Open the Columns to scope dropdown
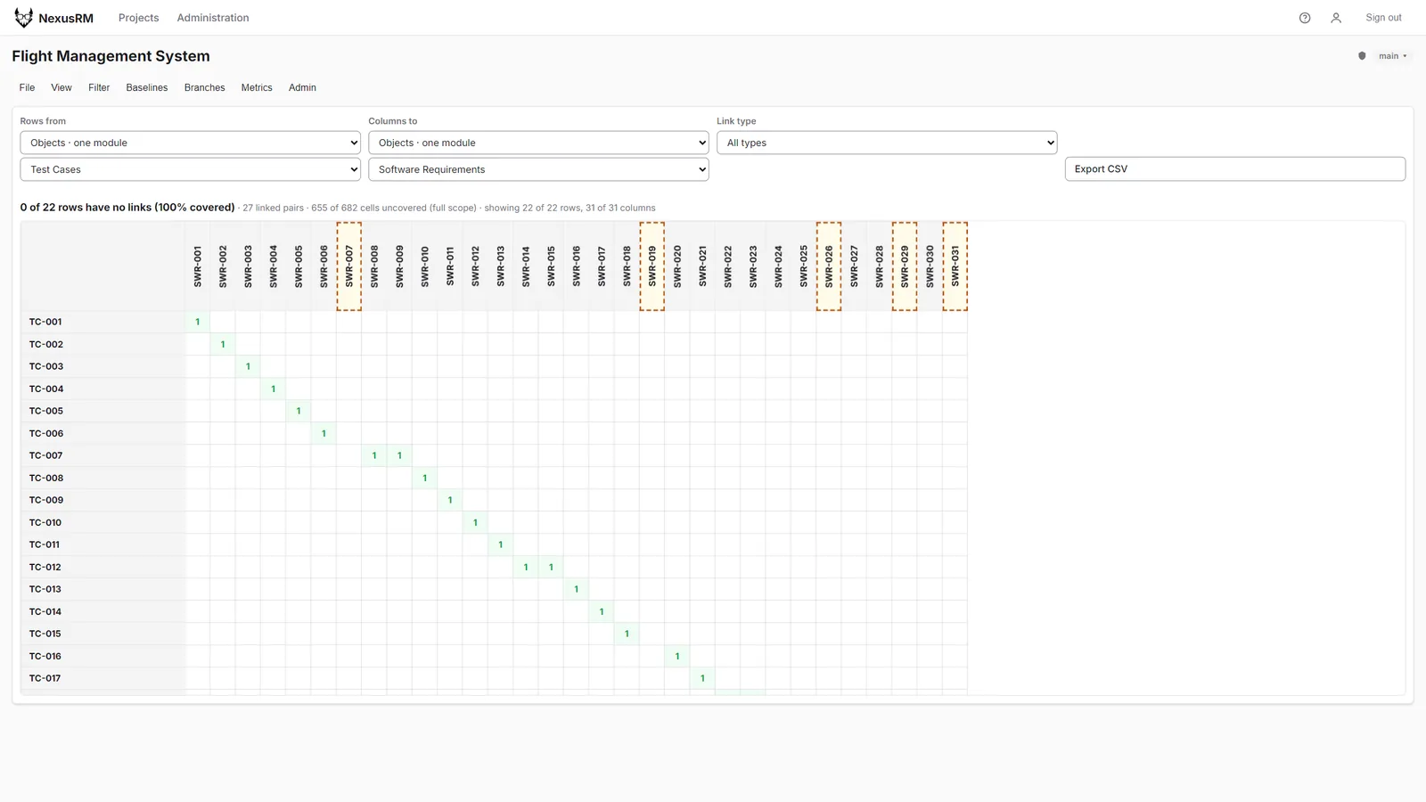1426x802 pixels. [x=538, y=143]
